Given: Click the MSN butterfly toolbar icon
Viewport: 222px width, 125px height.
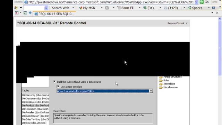Looking at the screenshot, I should 16,8.
